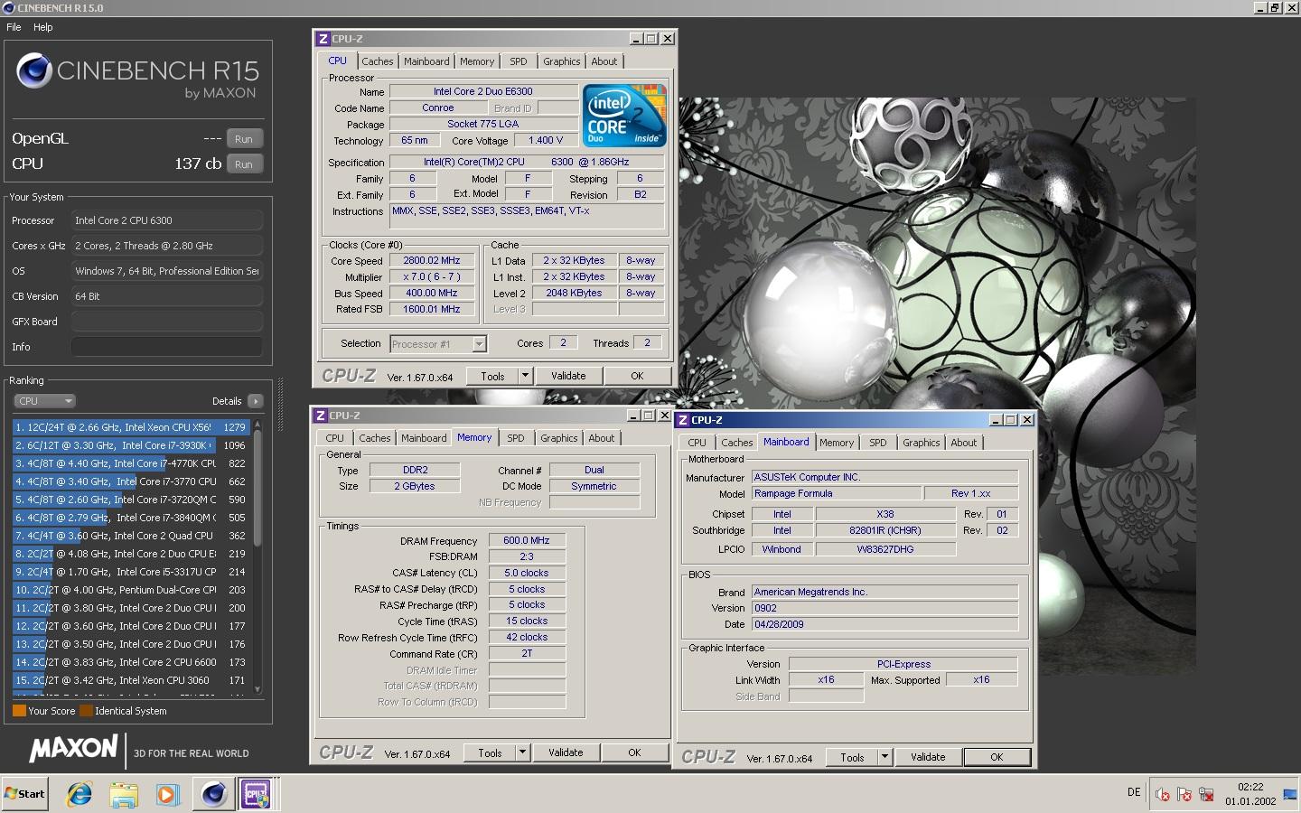Click the Z icon in Memory CPU-Z title
The image size is (1301, 813).
pyautogui.click(x=320, y=416)
